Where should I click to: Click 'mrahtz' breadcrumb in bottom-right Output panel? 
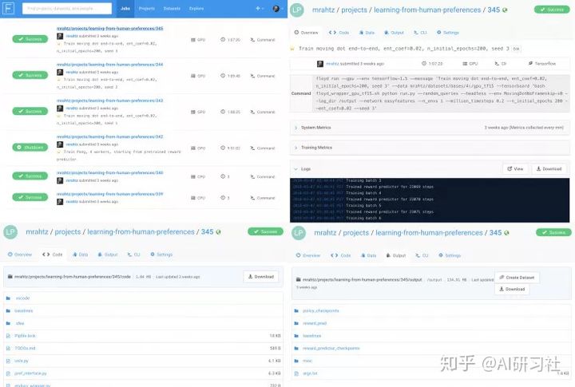[325, 233]
